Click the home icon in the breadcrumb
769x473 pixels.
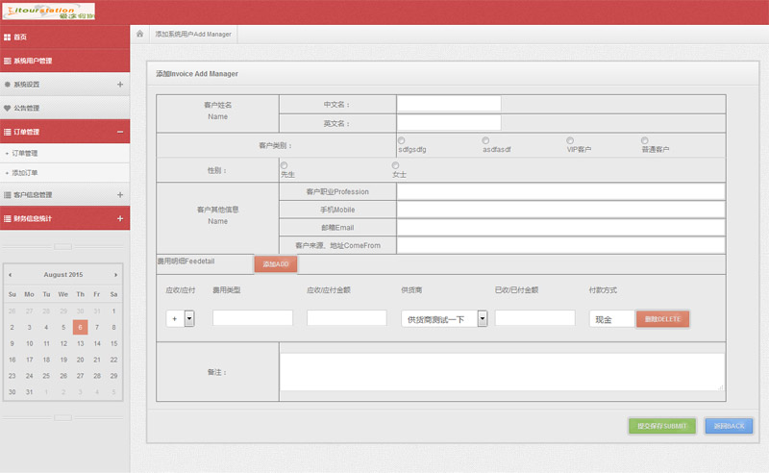point(140,34)
